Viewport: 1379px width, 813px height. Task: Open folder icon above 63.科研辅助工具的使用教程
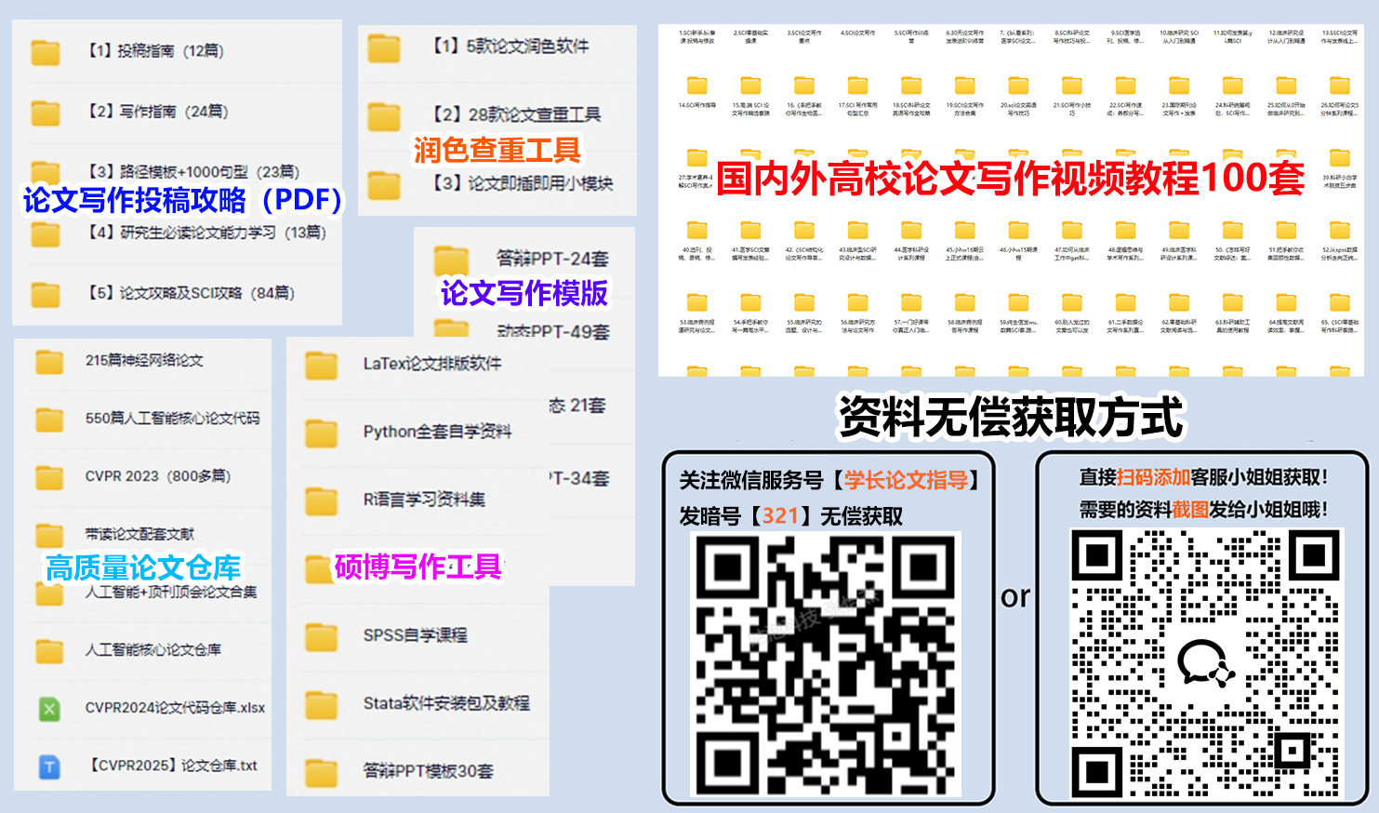point(1233,302)
